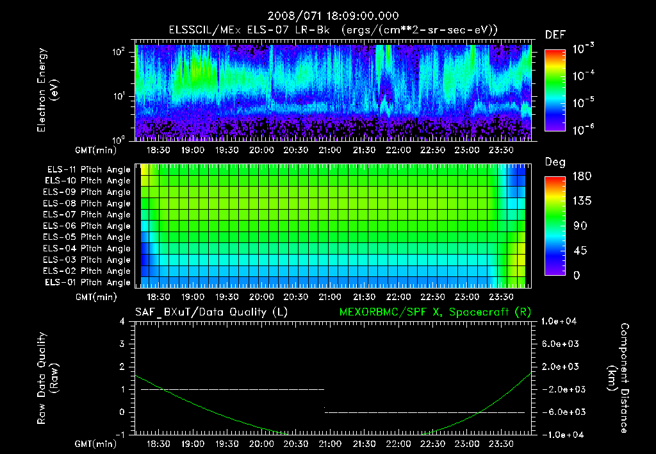Click 21:00 tick under the spectrogram
The width and height of the screenshot is (656, 454).
[330, 150]
